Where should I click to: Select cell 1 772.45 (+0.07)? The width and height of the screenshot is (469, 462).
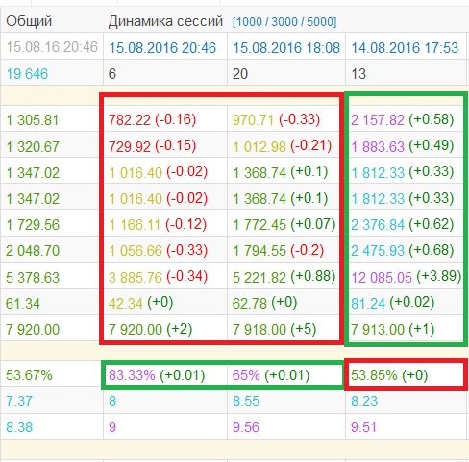[284, 224]
